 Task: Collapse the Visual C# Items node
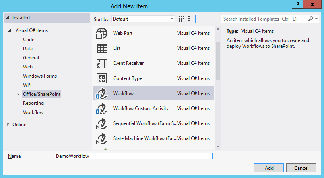tap(10, 30)
